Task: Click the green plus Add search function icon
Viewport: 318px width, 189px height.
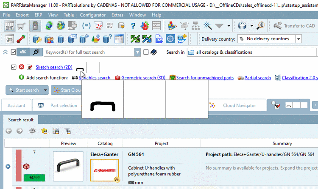Action: [21, 77]
